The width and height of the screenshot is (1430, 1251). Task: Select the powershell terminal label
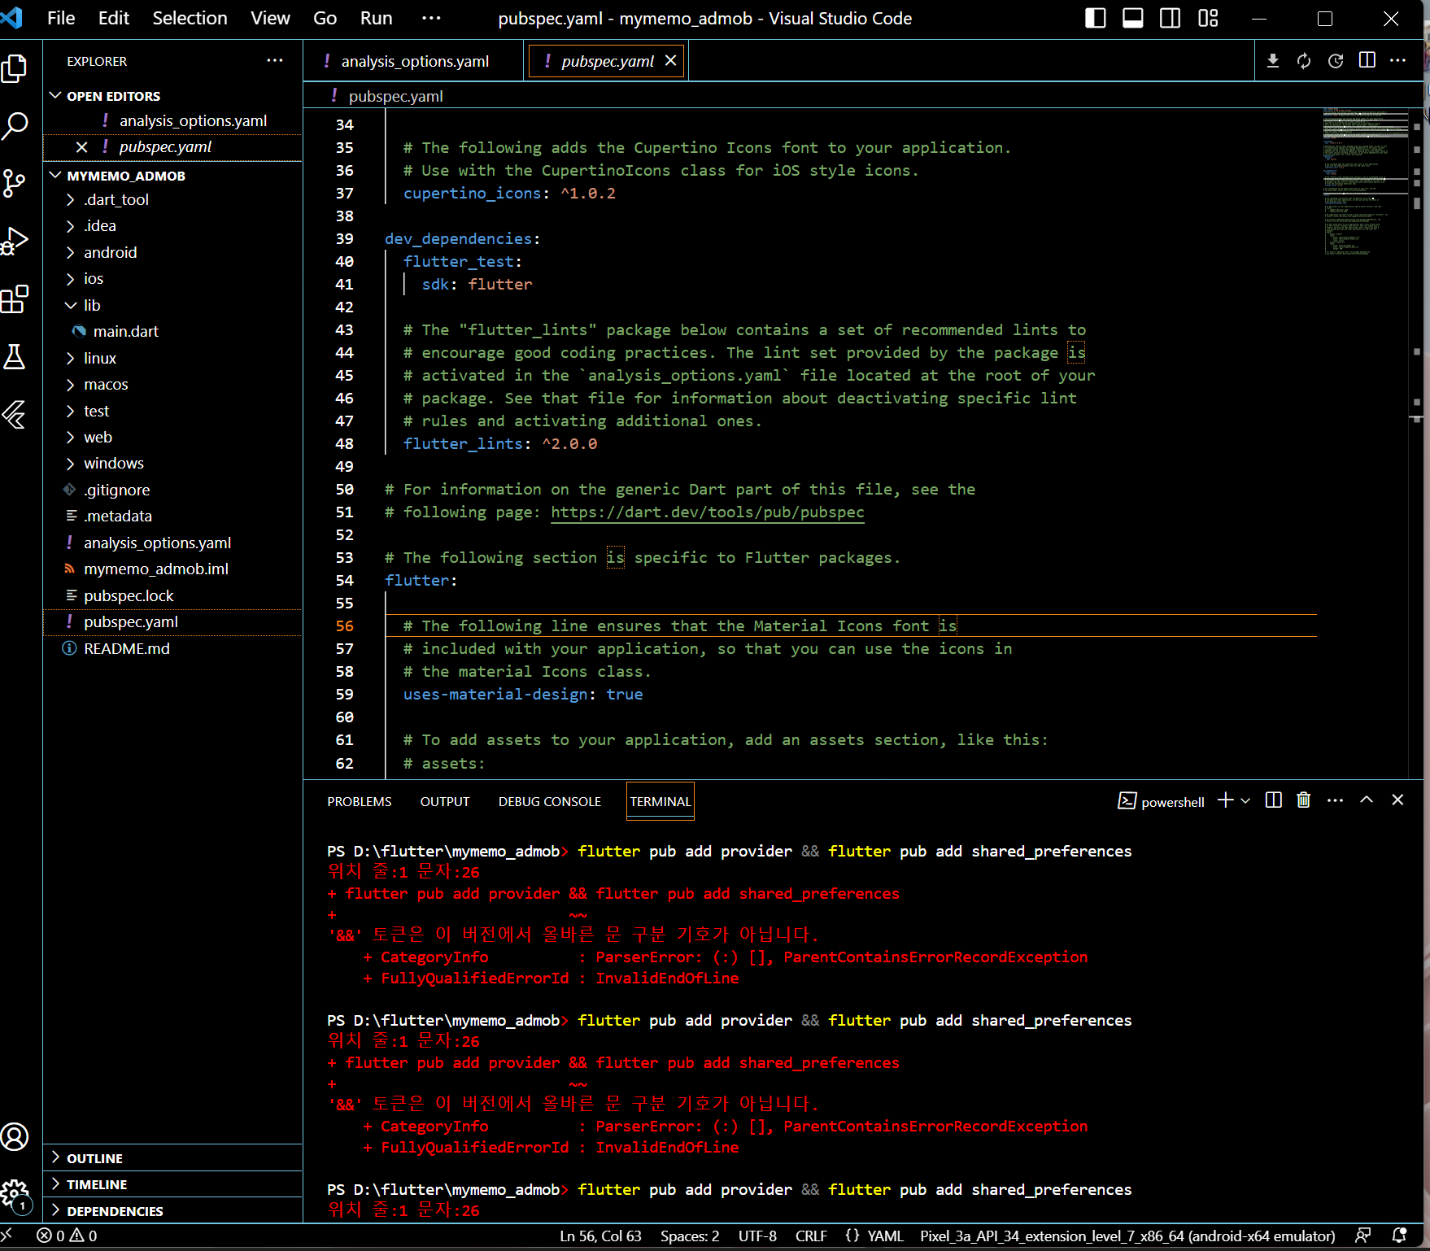pyautogui.click(x=1161, y=801)
